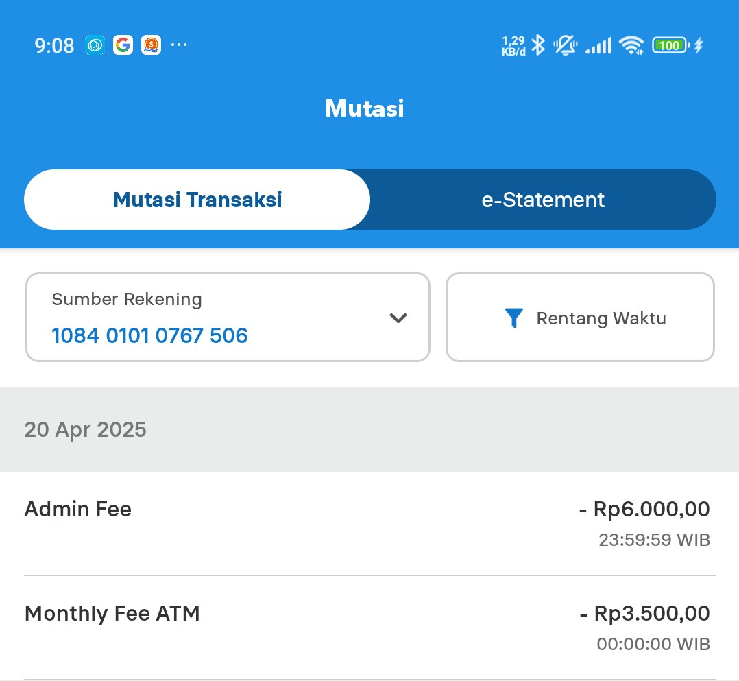This screenshot has width=739, height=681.
Task: Switch to the Mutasi Transaksi tab
Action: coord(197,200)
